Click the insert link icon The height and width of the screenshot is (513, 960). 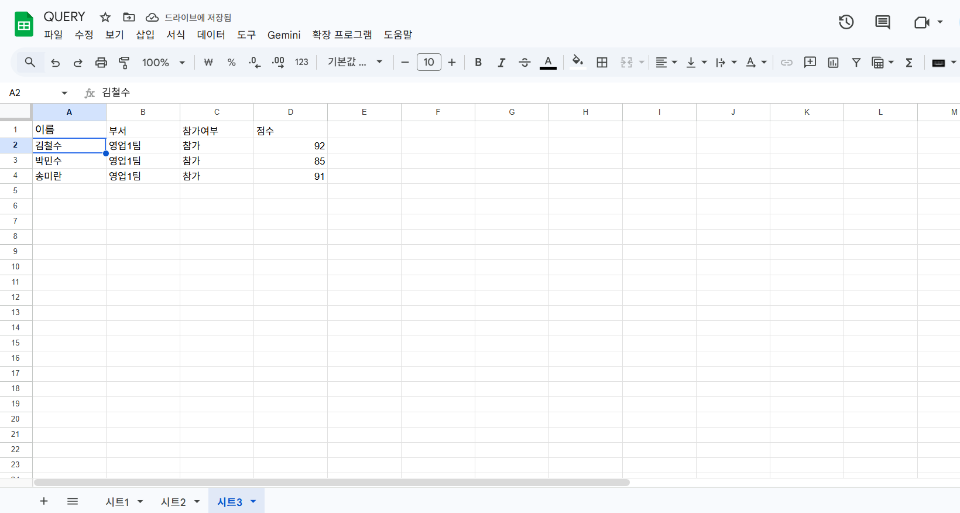pyautogui.click(x=786, y=63)
